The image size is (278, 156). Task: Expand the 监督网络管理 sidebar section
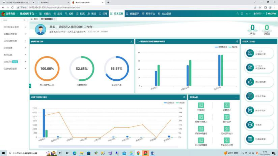tap(15, 34)
